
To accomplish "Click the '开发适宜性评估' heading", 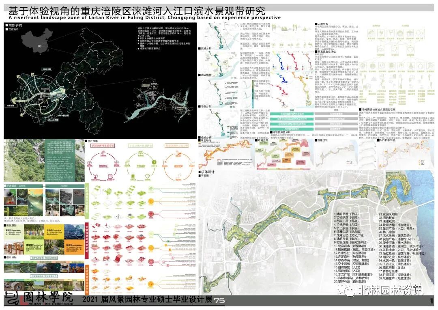I will pos(325,52).
